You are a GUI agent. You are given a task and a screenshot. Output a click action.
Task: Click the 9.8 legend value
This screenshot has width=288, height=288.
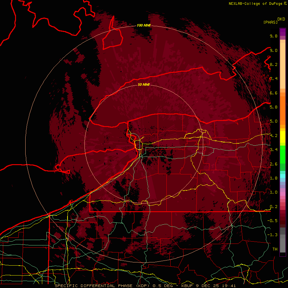coord(274,36)
